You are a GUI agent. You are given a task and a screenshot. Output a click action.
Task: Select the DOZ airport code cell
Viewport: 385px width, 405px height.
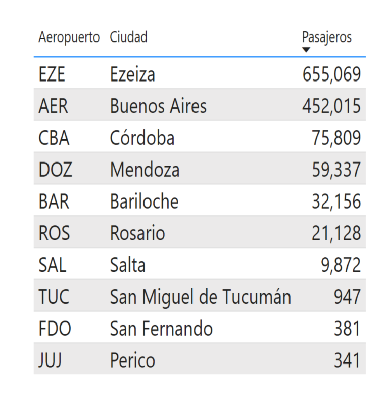(x=55, y=170)
